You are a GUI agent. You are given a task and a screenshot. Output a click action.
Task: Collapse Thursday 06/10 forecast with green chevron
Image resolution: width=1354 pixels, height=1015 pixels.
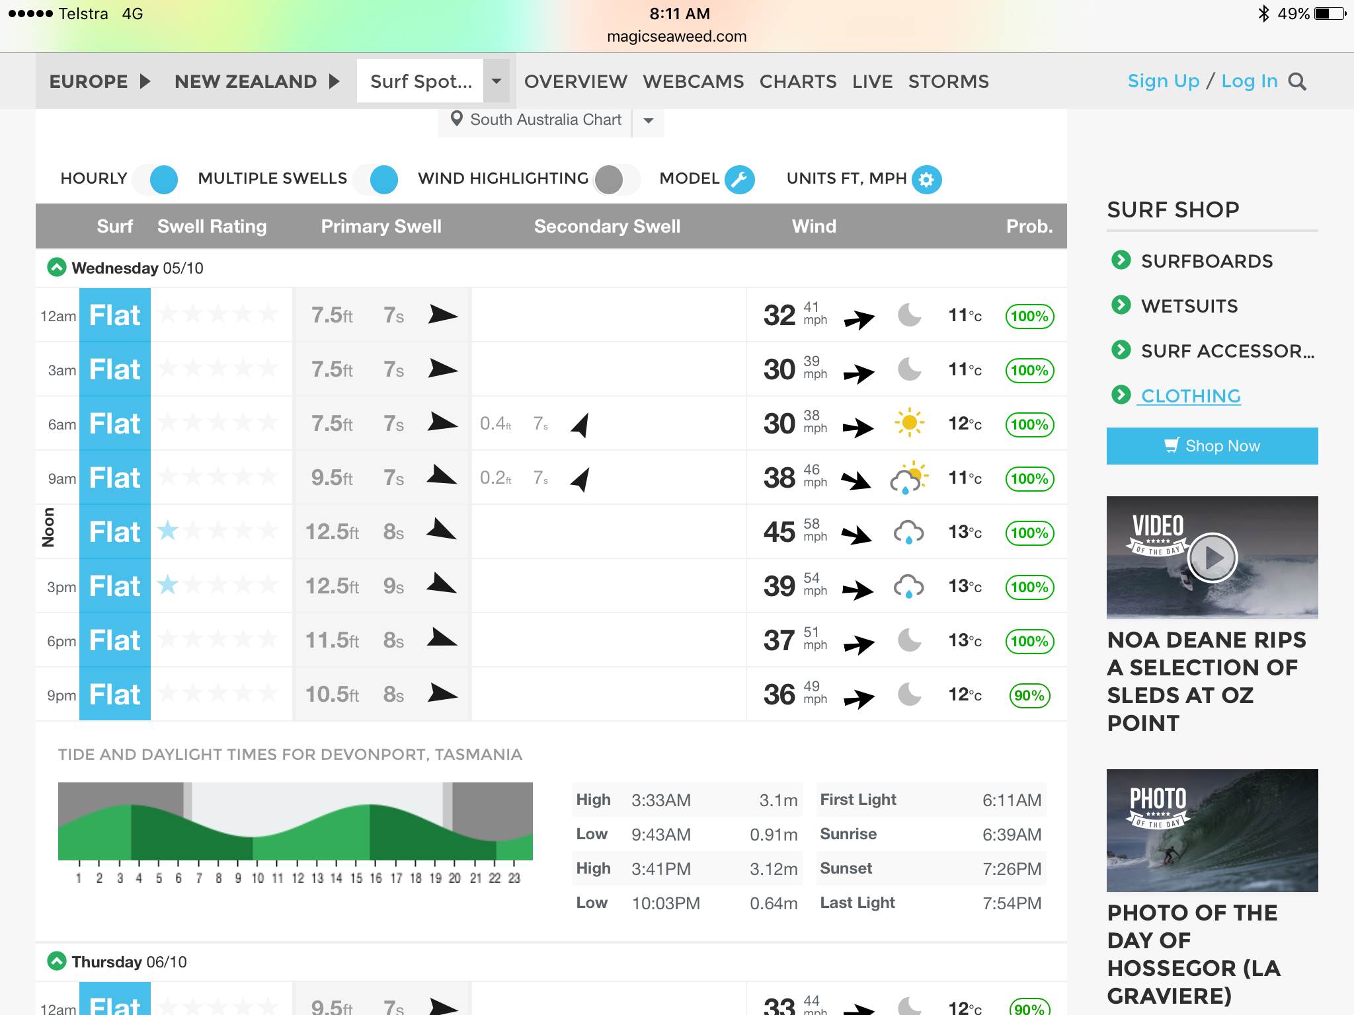click(x=57, y=961)
